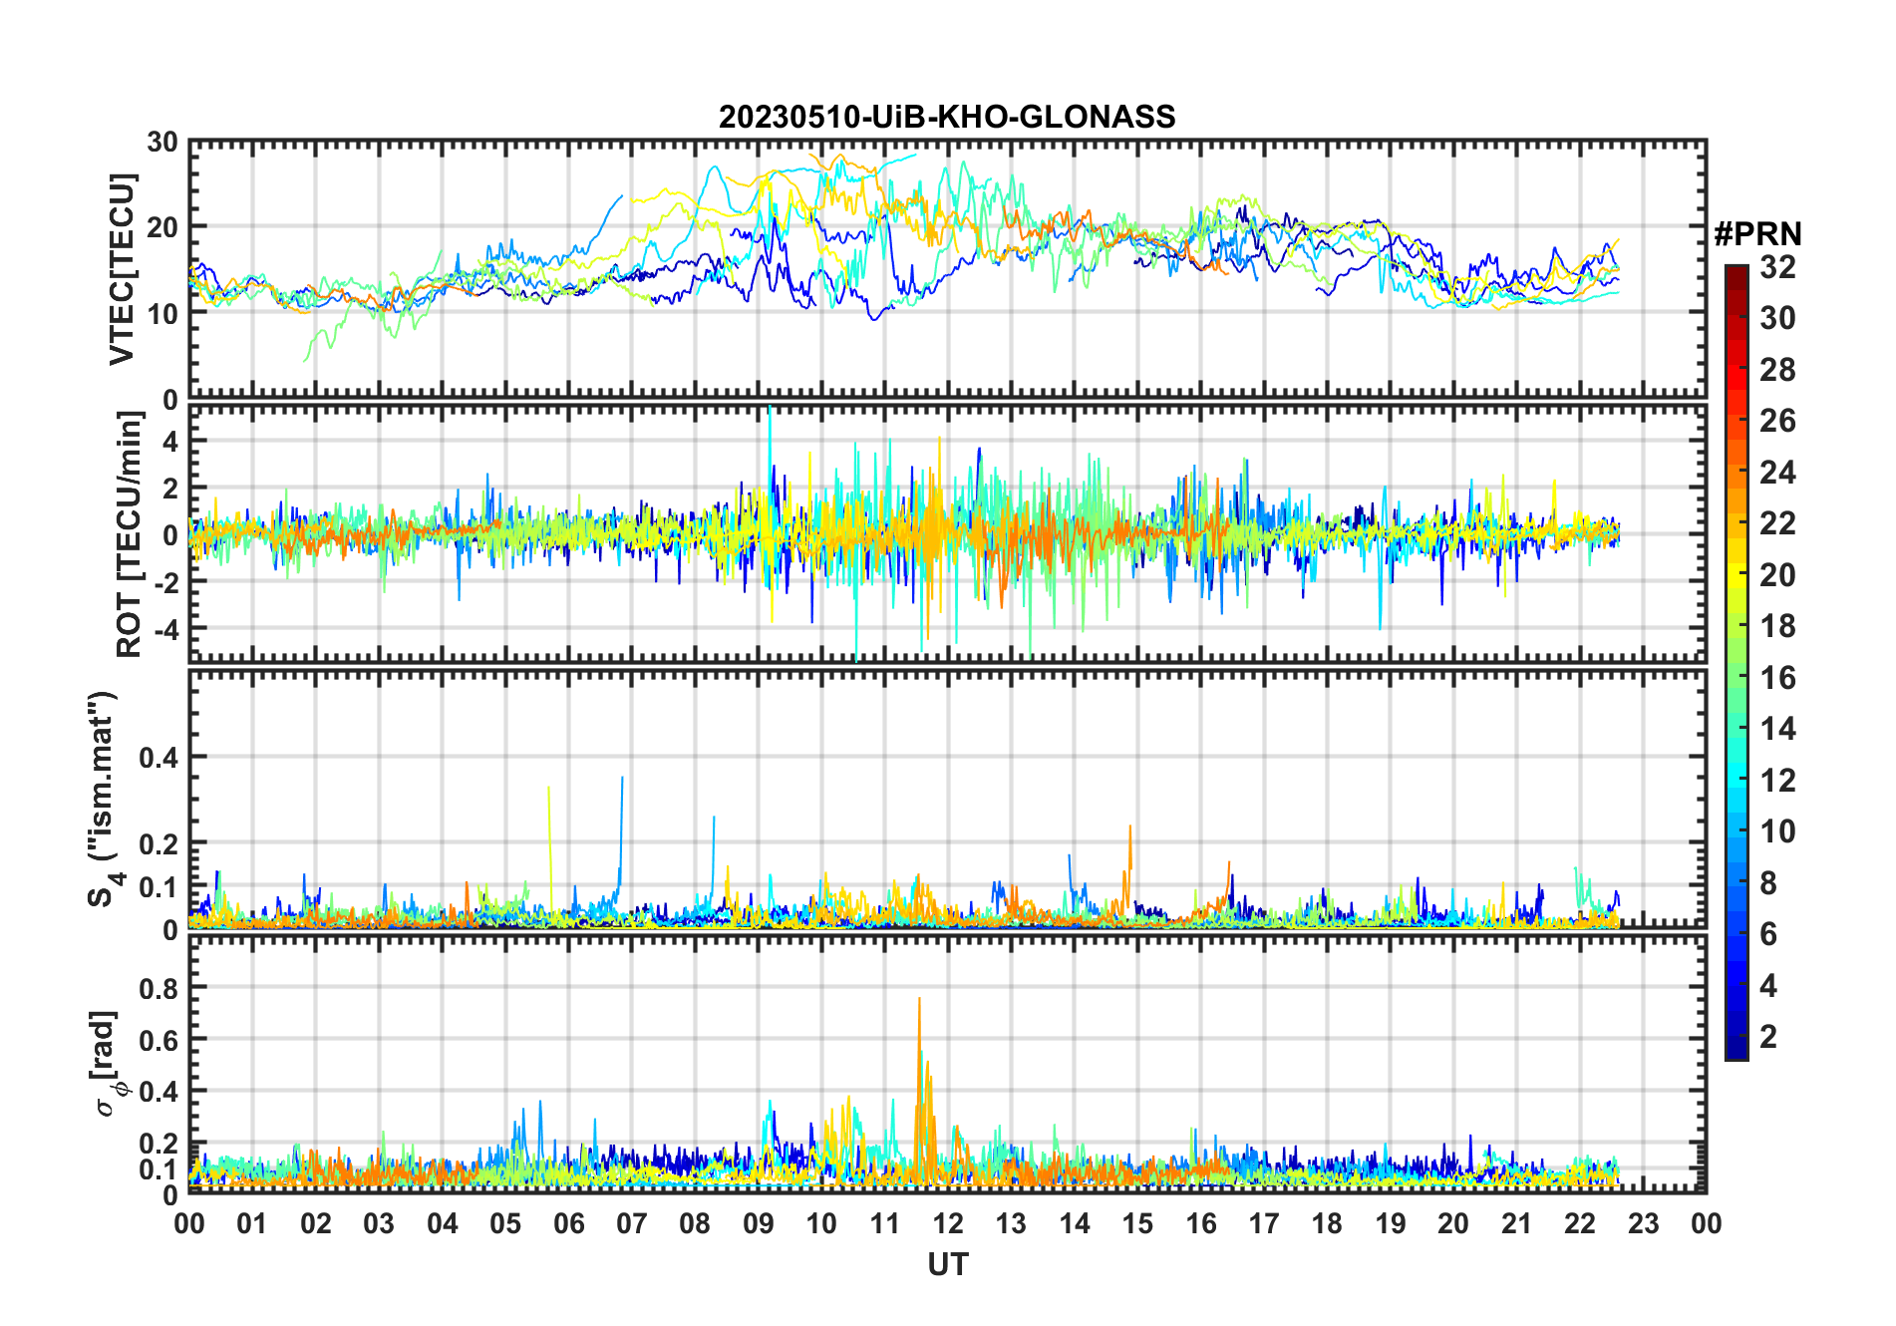Click the colorbar tick label 2
The image size is (1896, 1326).
(x=1768, y=1037)
